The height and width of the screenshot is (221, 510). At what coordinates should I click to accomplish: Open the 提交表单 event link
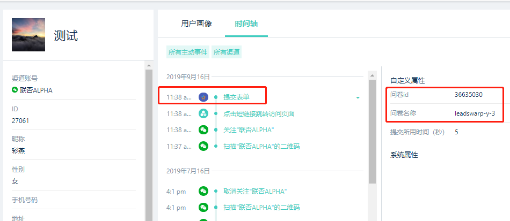tap(236, 97)
